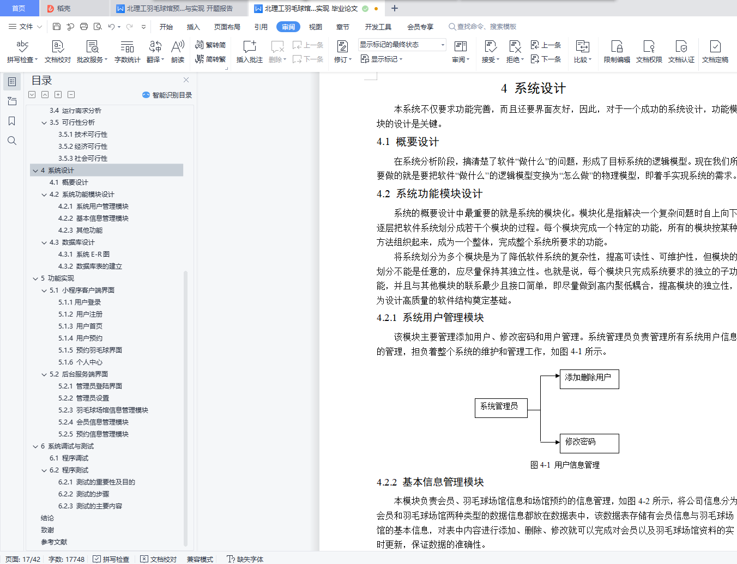Click the document proofreading (文档校对) icon

[x=58, y=52]
